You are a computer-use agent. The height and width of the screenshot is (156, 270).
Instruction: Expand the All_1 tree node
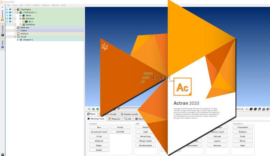click(23, 22)
